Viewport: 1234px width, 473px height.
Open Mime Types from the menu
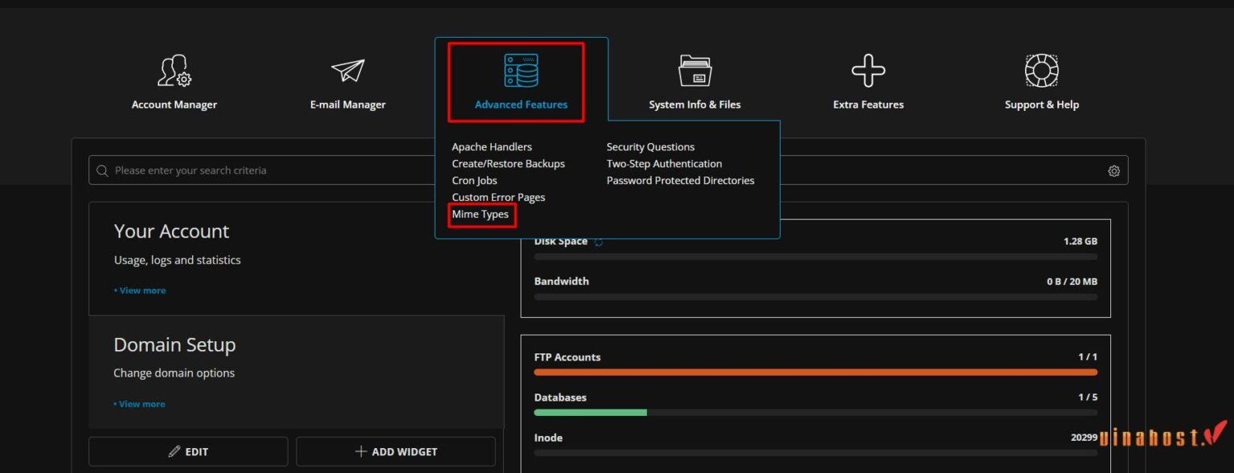pyautogui.click(x=480, y=214)
